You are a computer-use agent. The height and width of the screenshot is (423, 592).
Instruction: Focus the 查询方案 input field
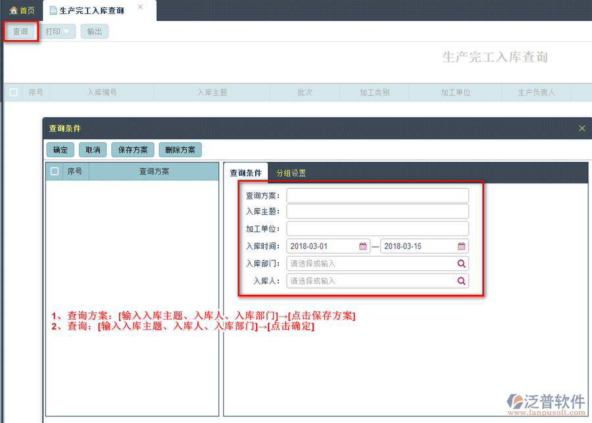point(378,195)
